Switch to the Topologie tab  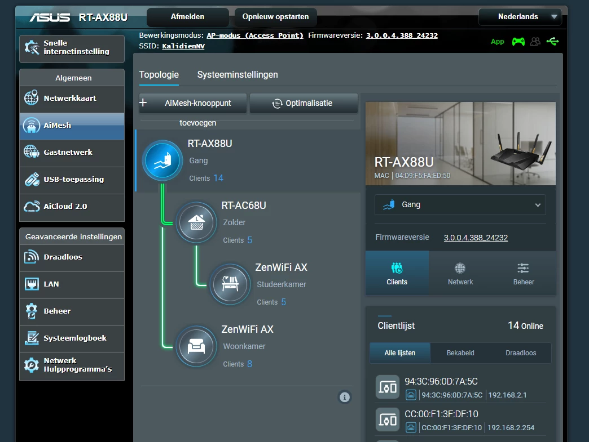pos(159,74)
